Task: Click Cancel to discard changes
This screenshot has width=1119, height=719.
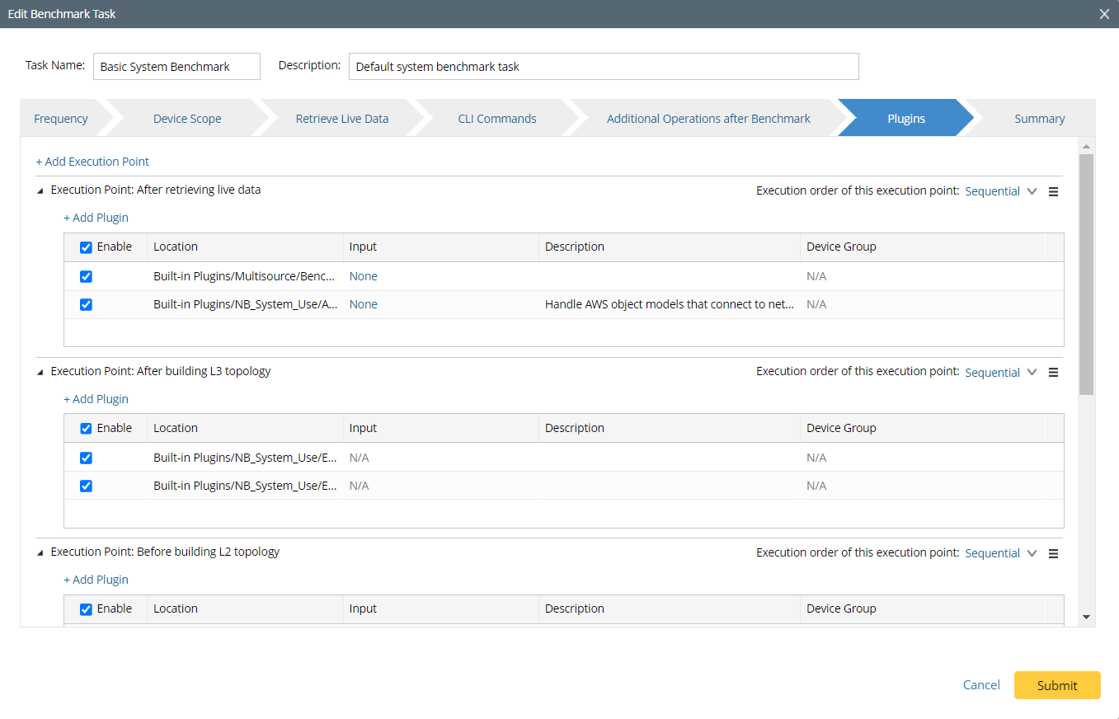Action: pos(981,685)
